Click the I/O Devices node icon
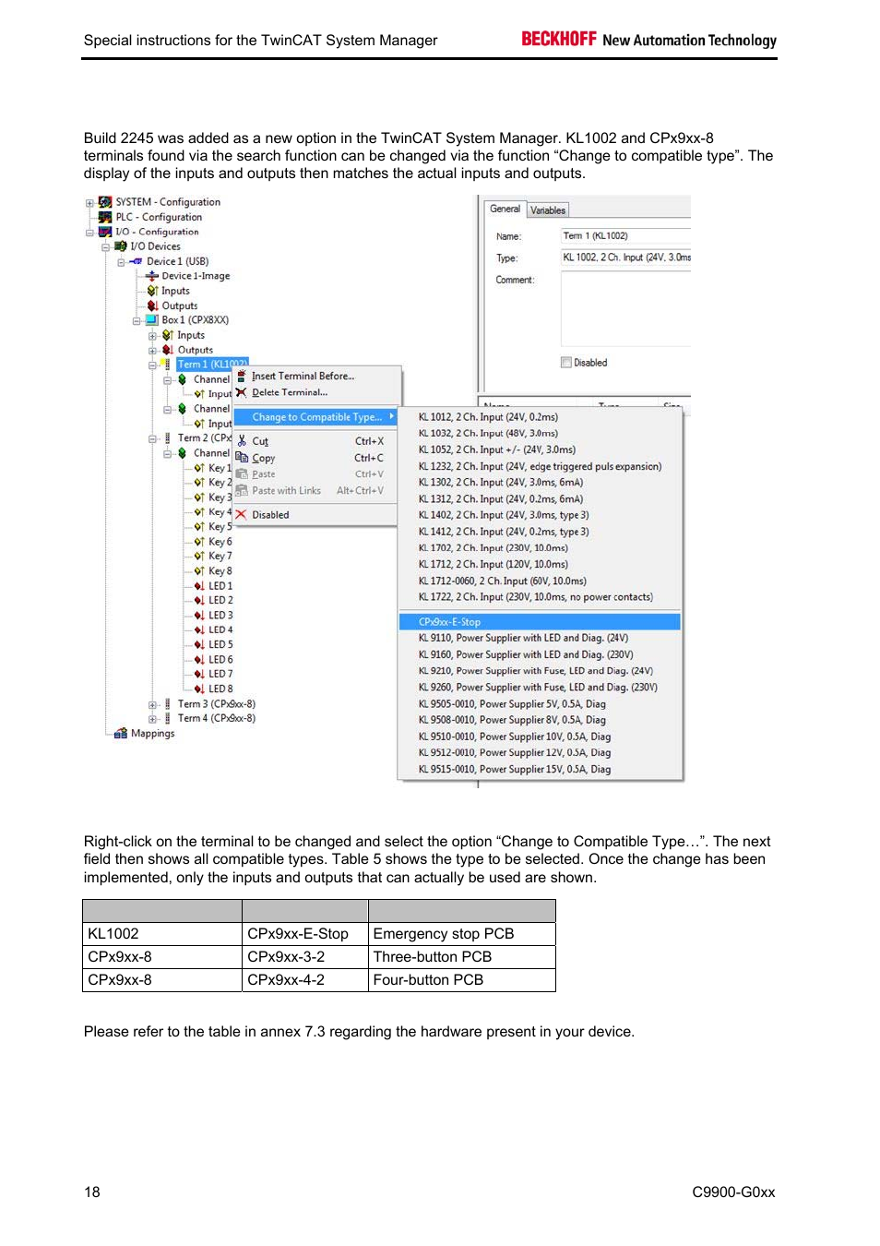This screenshot has height=1246, width=880. click(120, 246)
